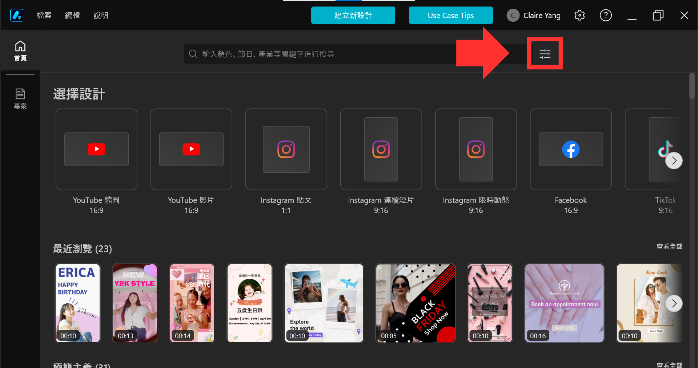This screenshot has height=368, width=698.
Task: Click the 建立新設計 button
Action: coord(353,15)
